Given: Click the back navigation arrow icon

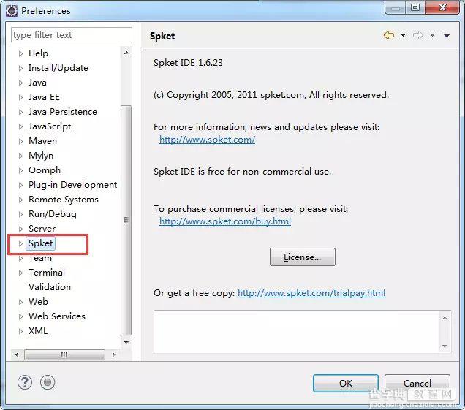Looking at the screenshot, I should (389, 35).
